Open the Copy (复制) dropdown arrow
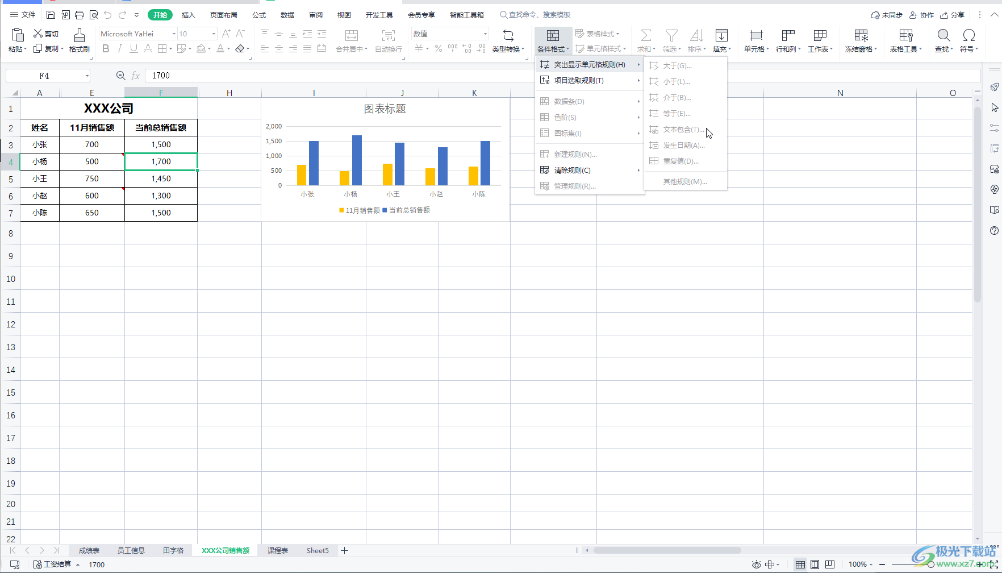The width and height of the screenshot is (1002, 573). 61,49
